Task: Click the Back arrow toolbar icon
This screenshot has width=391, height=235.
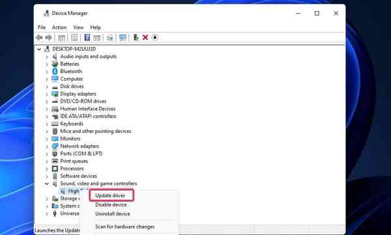Action: [39, 38]
